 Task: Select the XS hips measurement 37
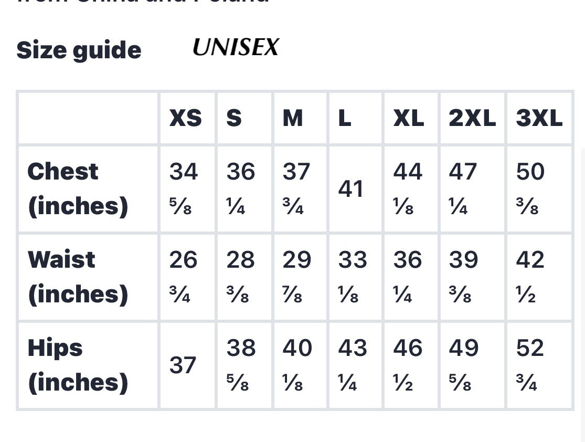183,365
